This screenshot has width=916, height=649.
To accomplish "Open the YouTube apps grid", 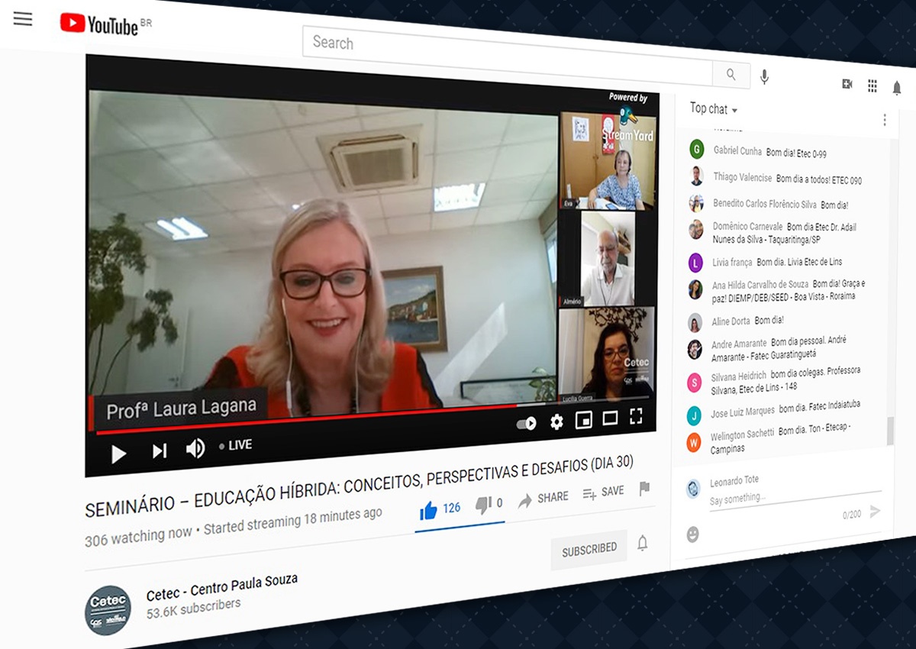I will pos(872,86).
